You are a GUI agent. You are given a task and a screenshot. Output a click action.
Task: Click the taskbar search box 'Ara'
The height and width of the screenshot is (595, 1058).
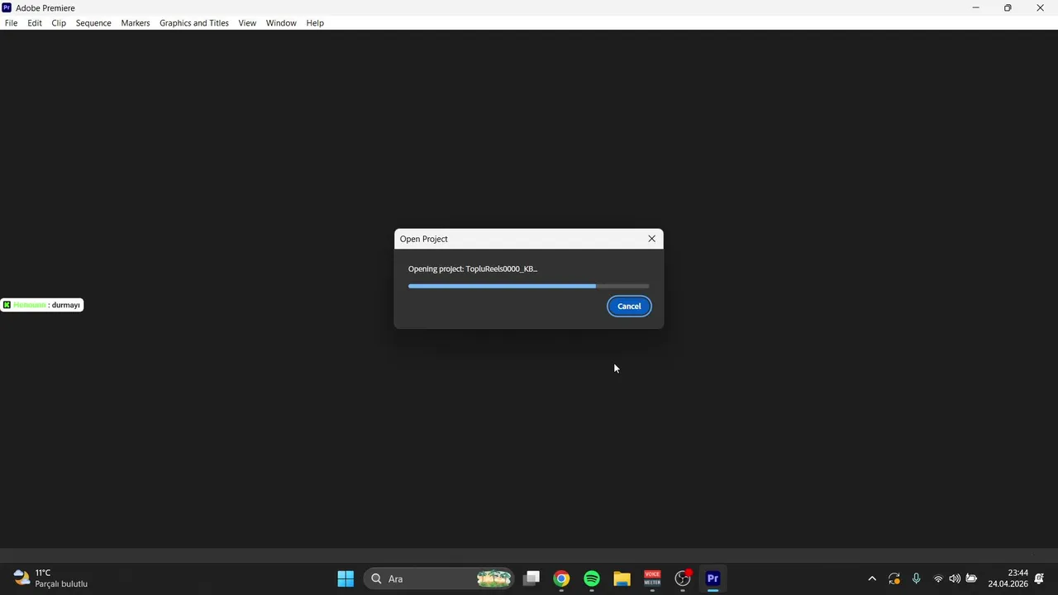pyautogui.click(x=439, y=578)
